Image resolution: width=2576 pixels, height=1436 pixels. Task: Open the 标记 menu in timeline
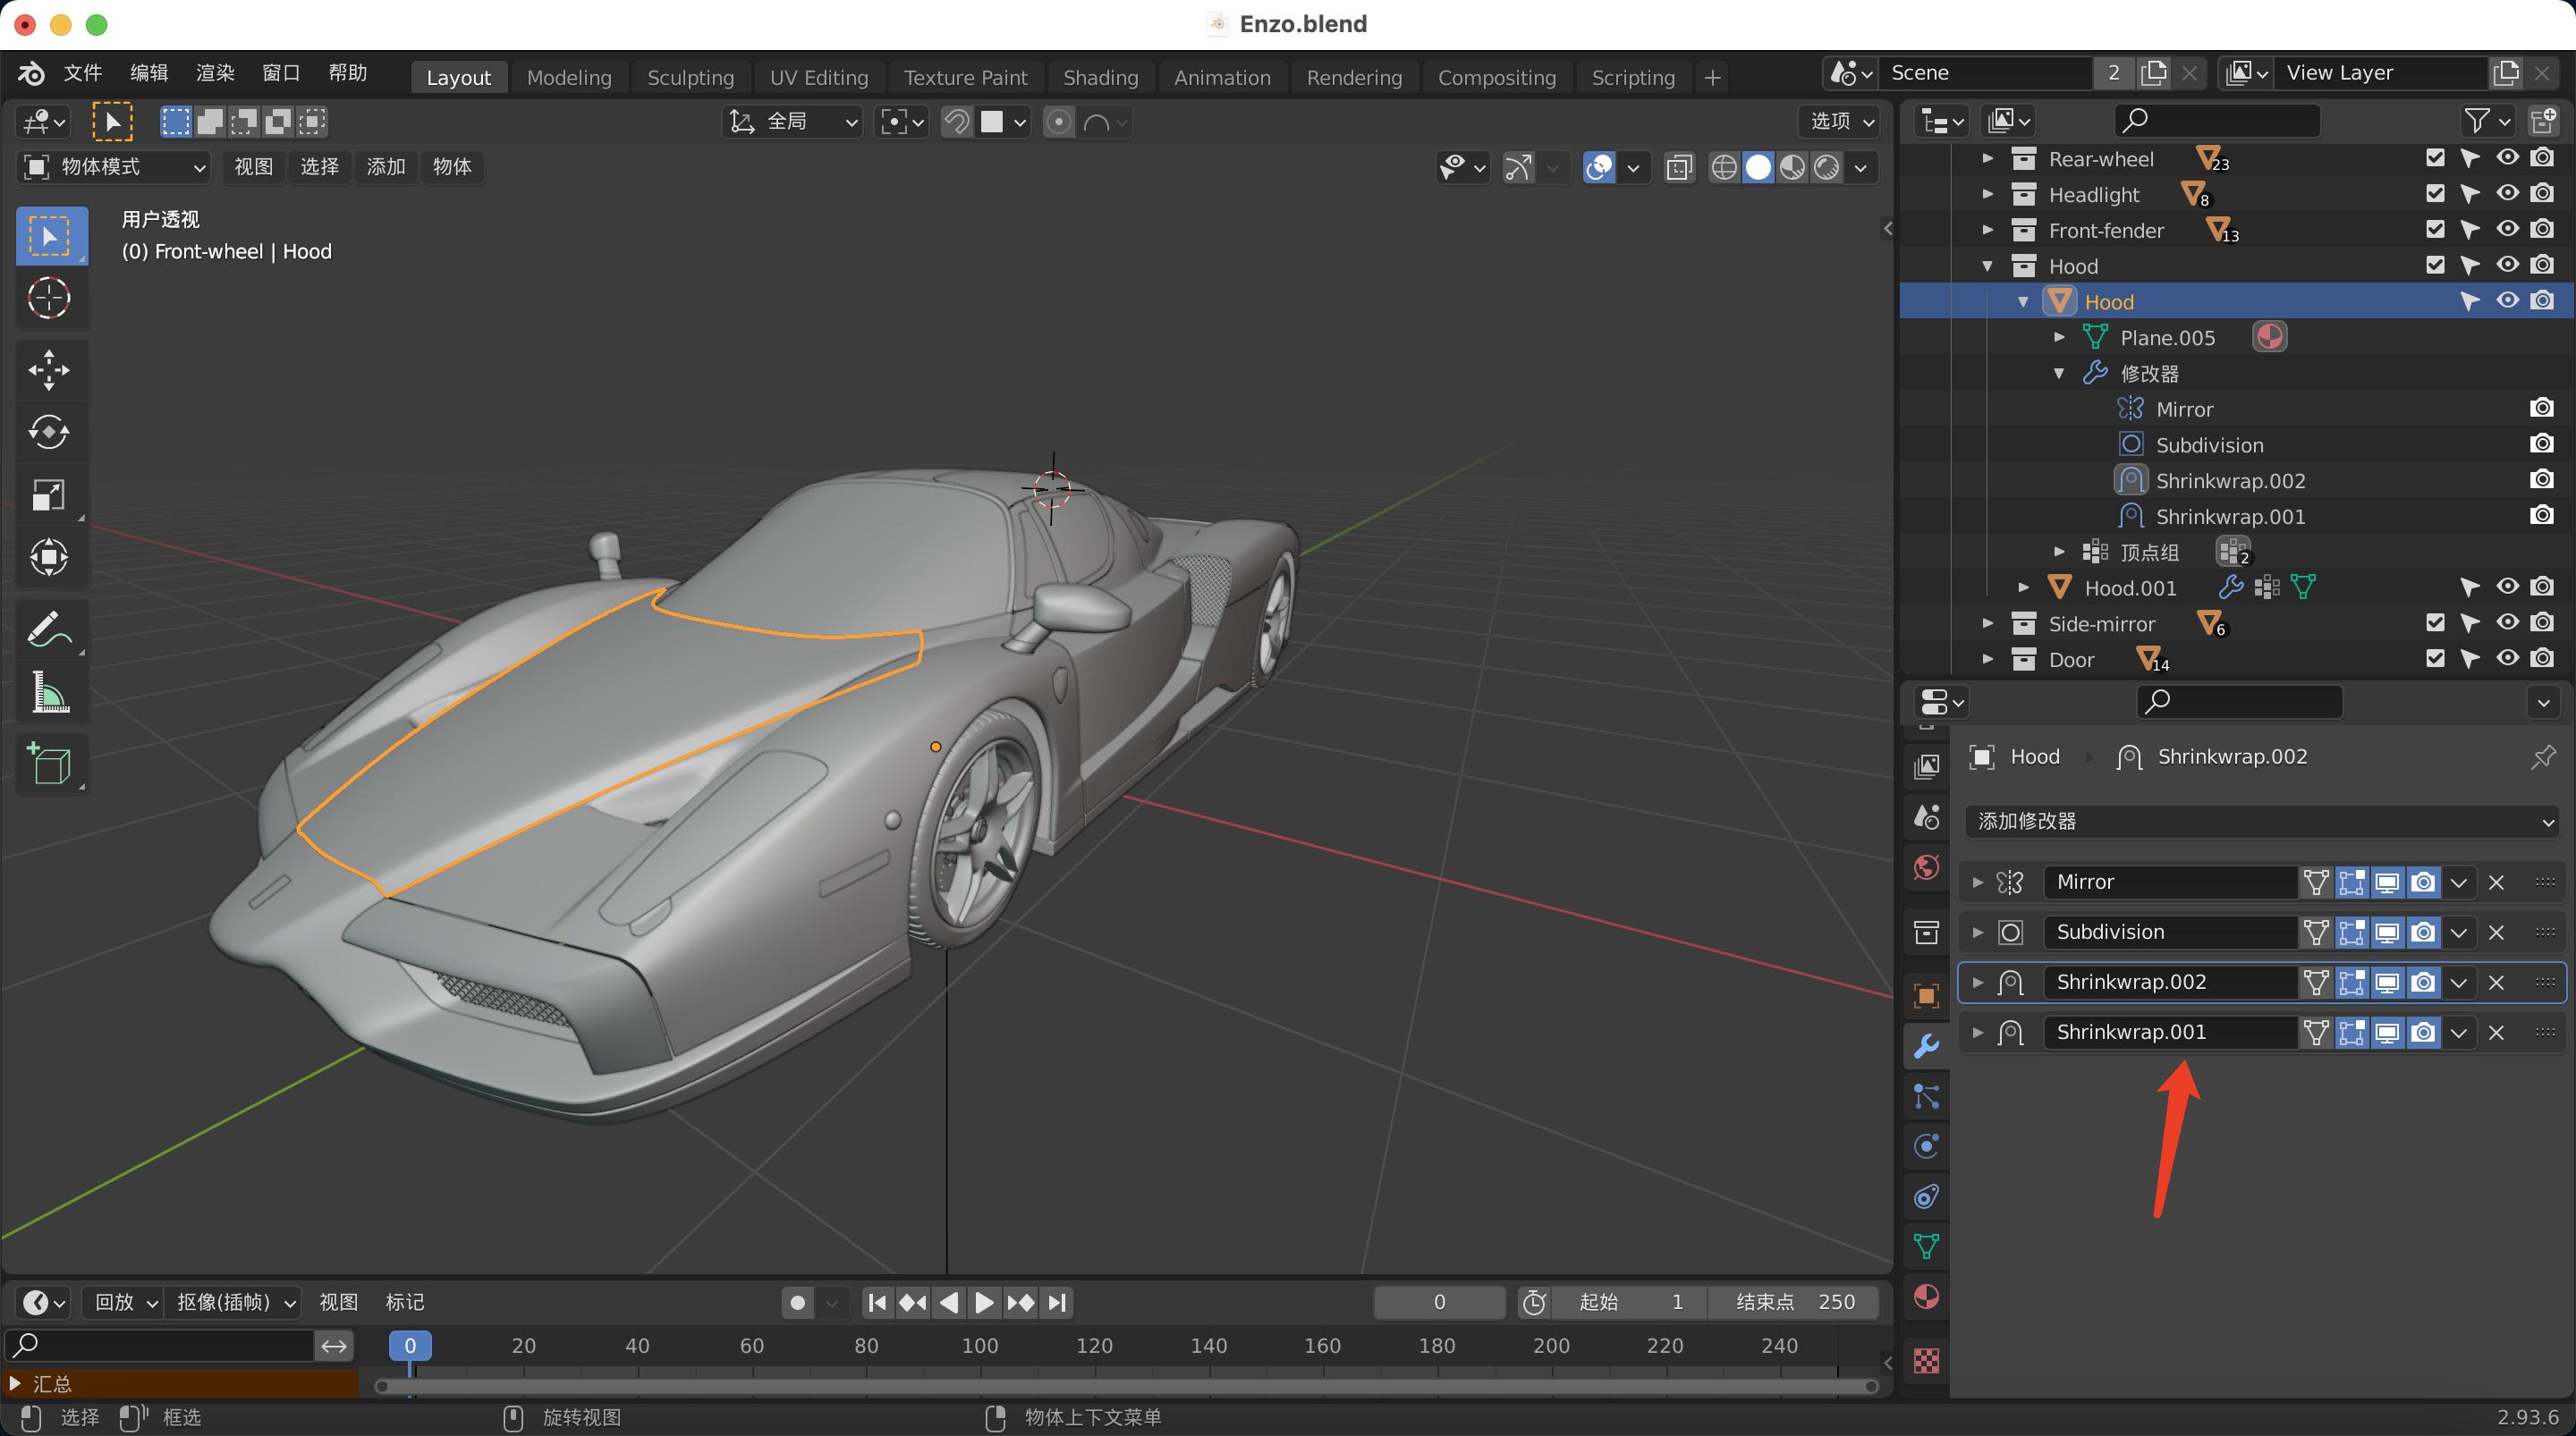(404, 1302)
